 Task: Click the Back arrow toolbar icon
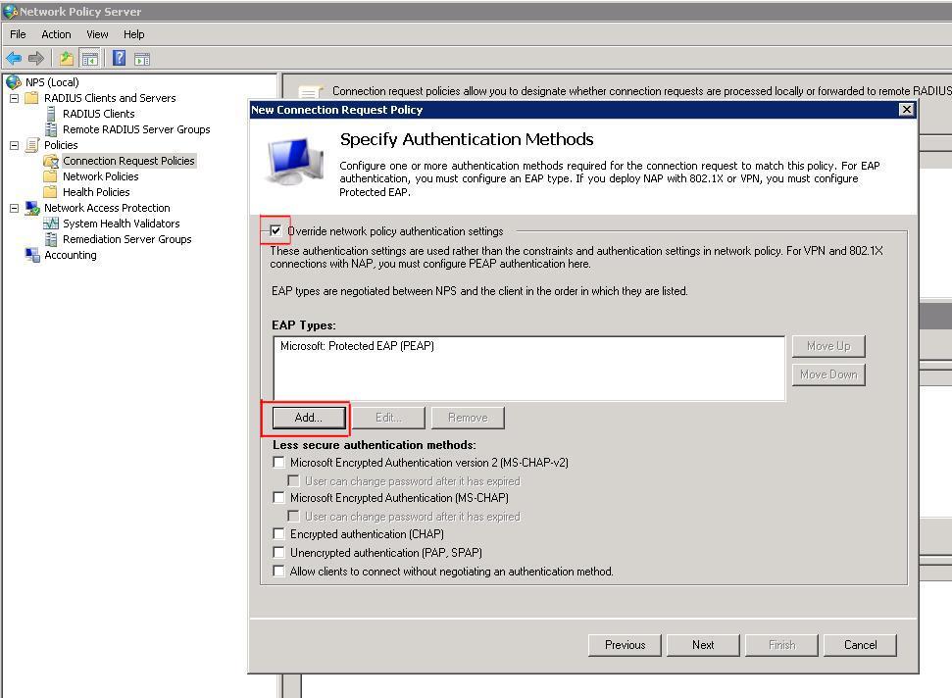pos(14,58)
